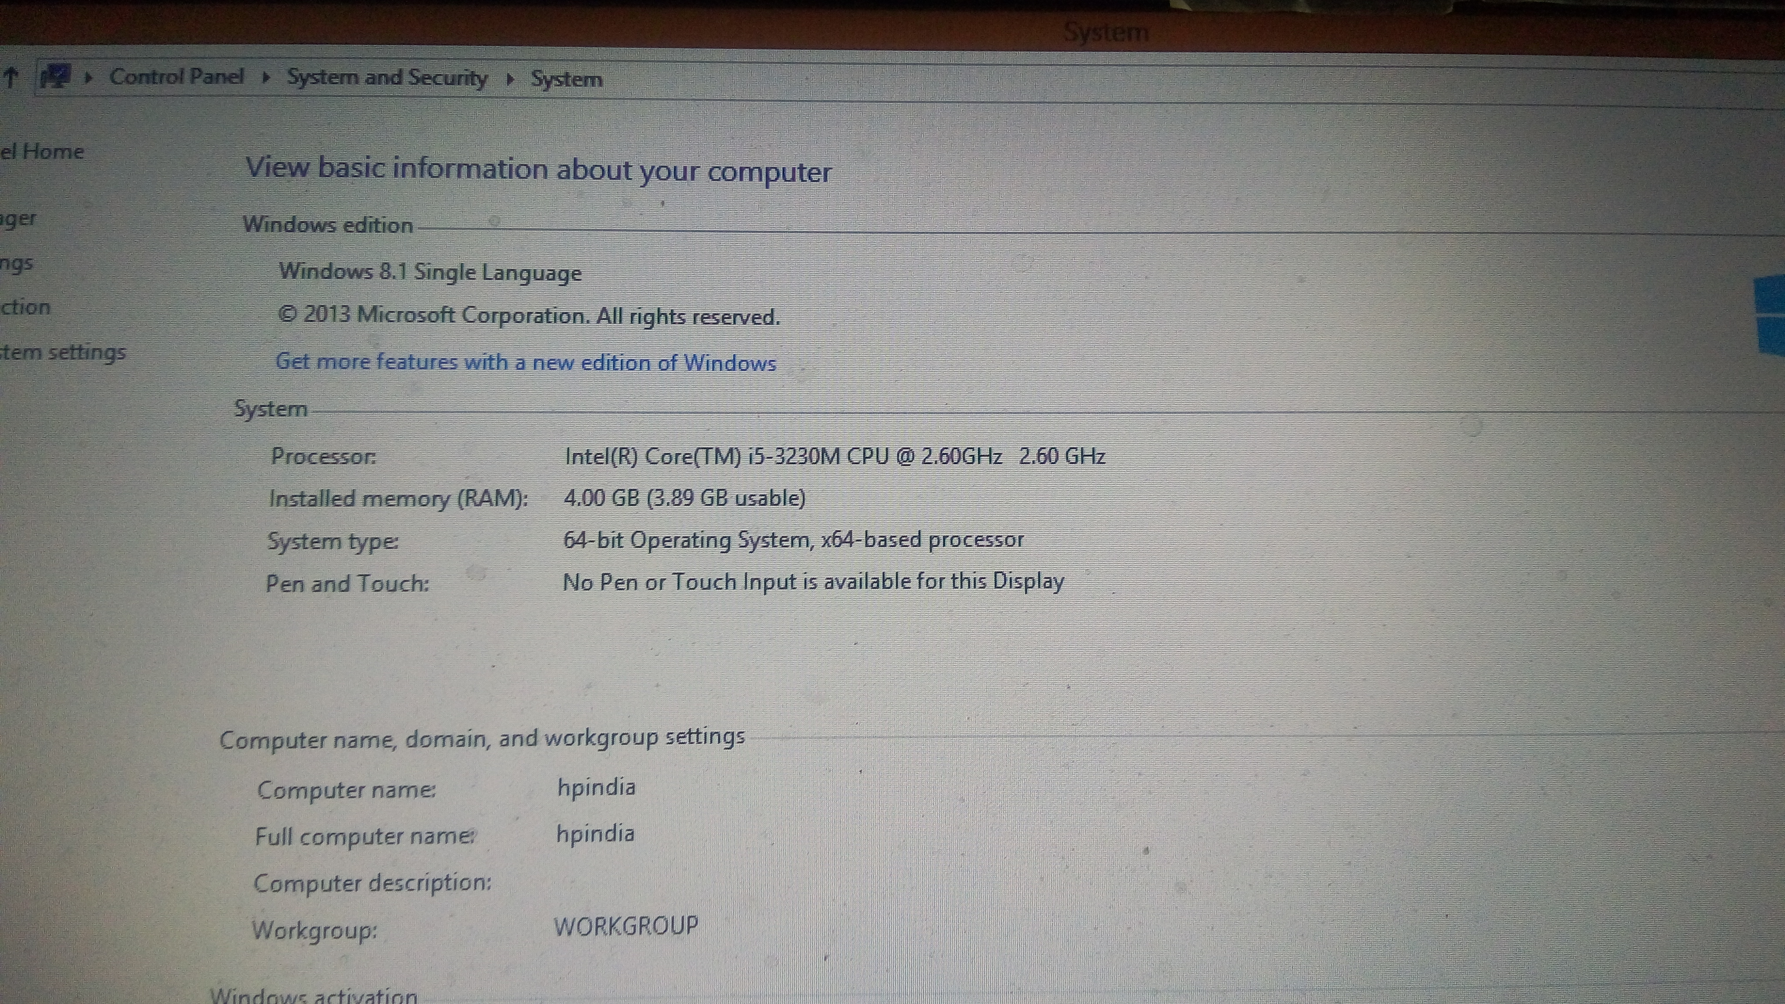The image size is (1785, 1004).
Task: Select the Computer name value hpindia
Action: point(597,787)
